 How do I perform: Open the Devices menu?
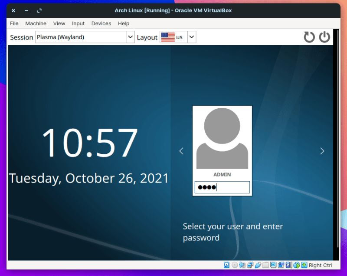[x=101, y=23]
